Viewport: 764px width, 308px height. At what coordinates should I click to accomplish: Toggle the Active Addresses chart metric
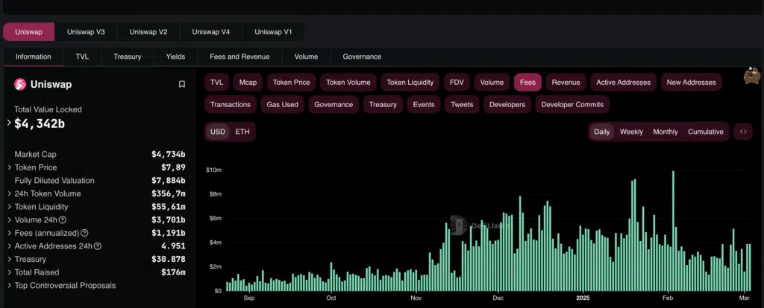(x=623, y=83)
